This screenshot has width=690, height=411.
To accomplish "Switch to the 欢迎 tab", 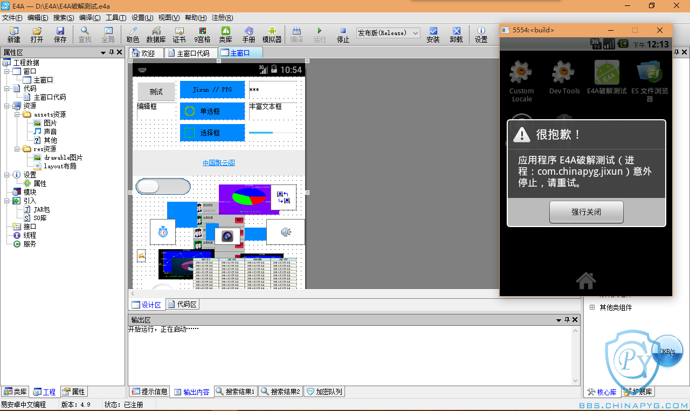I will click(x=146, y=53).
